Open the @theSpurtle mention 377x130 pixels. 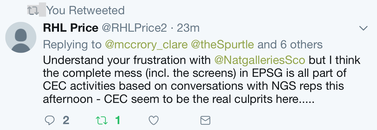(x=222, y=45)
